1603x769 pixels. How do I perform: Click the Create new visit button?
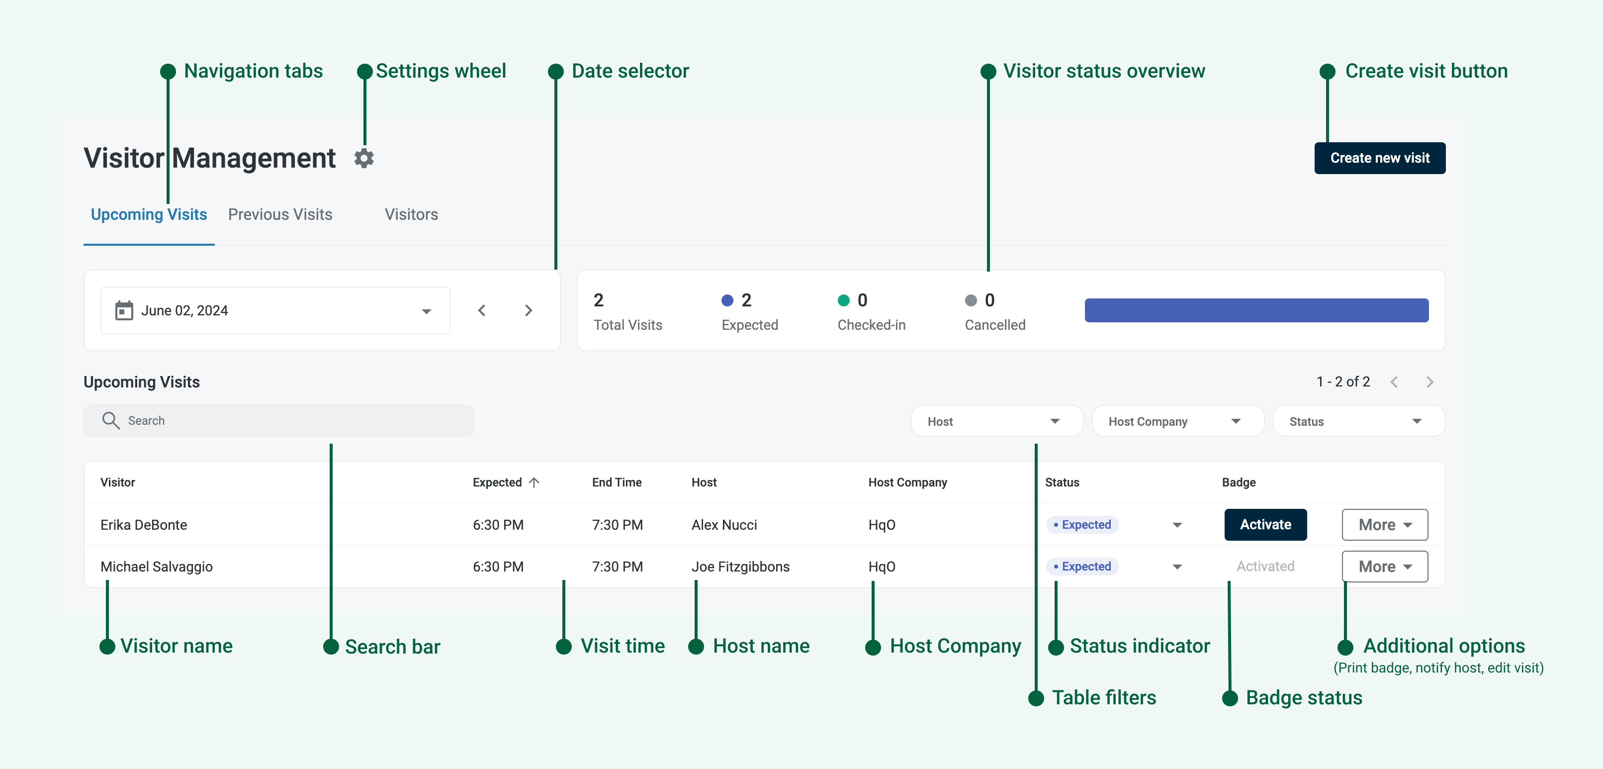(x=1379, y=158)
